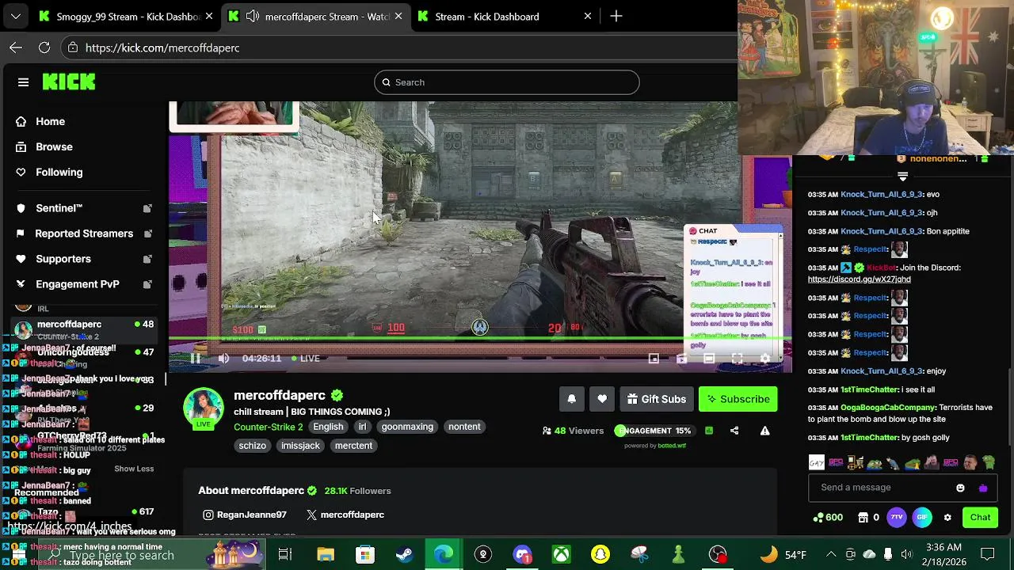Open the GIF picker
Viewport: 1014px width, 570px height.
[922, 518]
